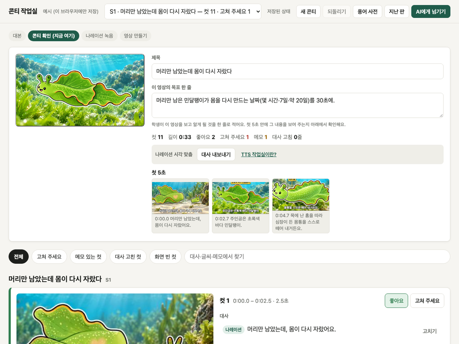
Task: Go to the 대본 step
Action: (17, 36)
